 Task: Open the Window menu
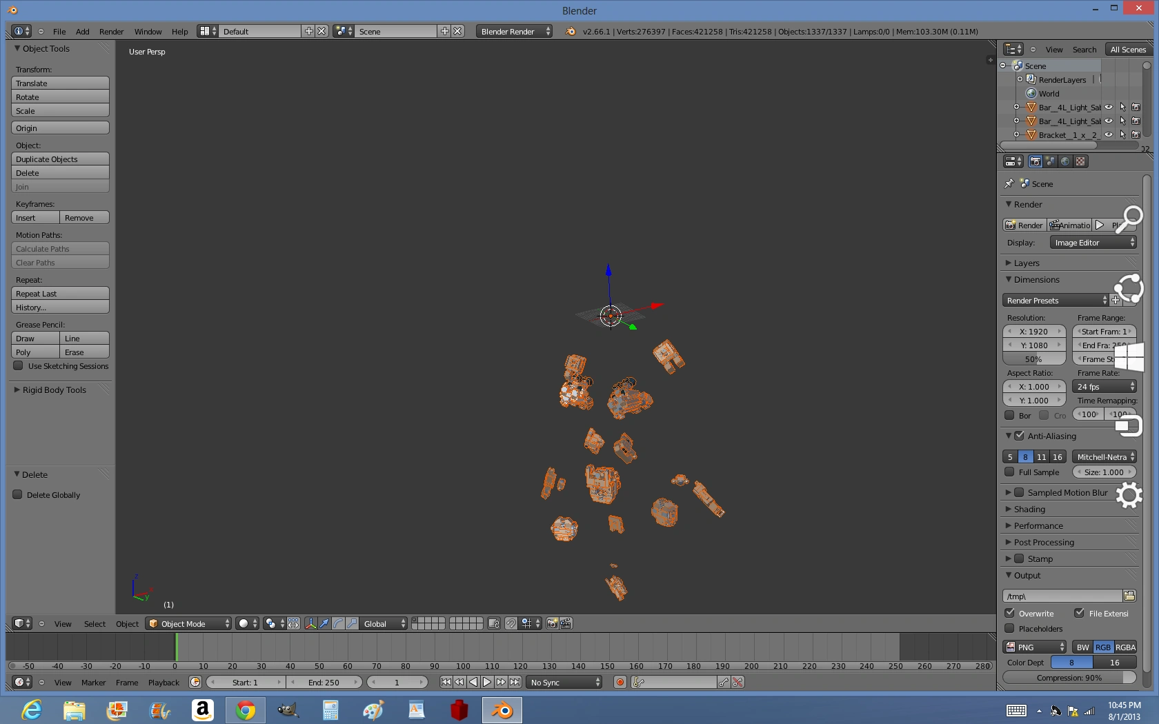[x=148, y=31]
